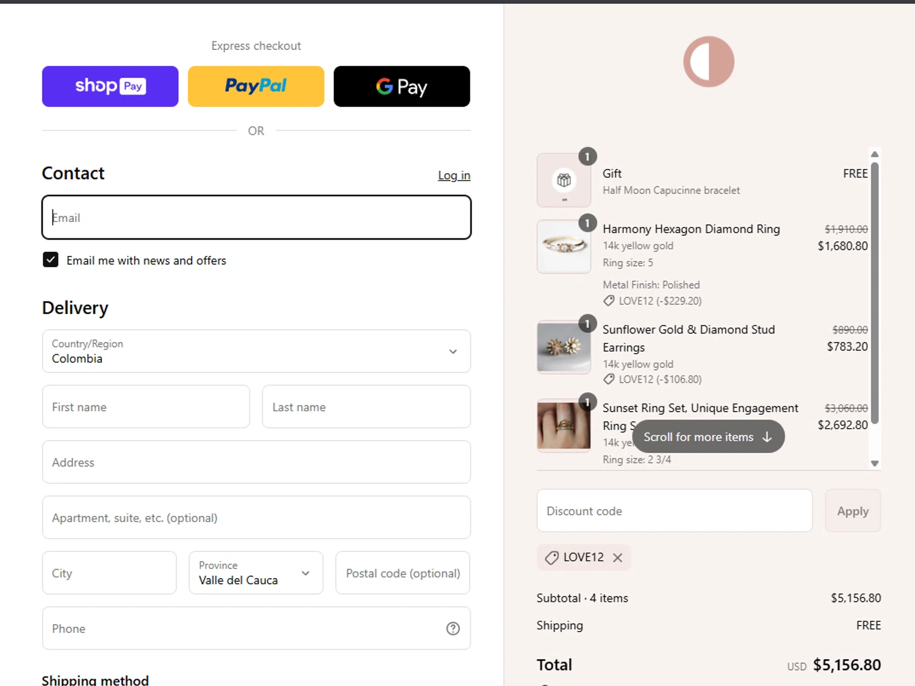Viewport: 915px width, 686px height.
Task: Pay using Google Pay button
Action: click(x=401, y=86)
